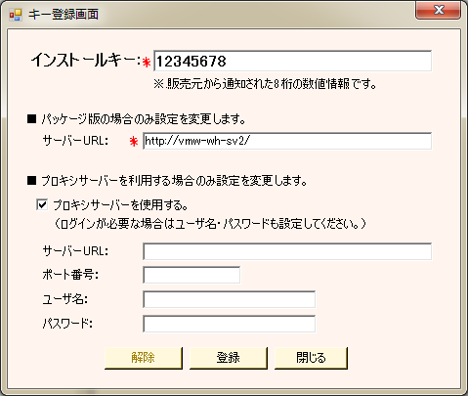Click the 閉じる button

pos(311,358)
